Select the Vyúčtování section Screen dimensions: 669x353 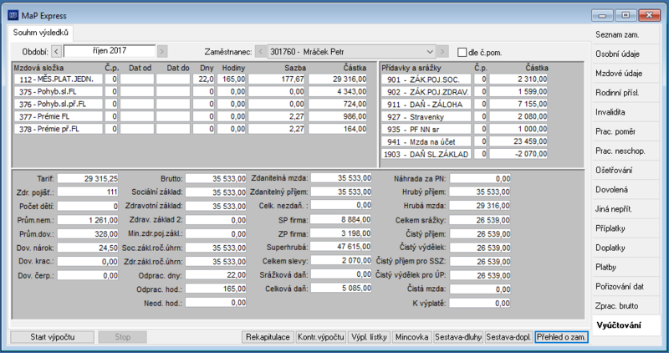[626, 325]
